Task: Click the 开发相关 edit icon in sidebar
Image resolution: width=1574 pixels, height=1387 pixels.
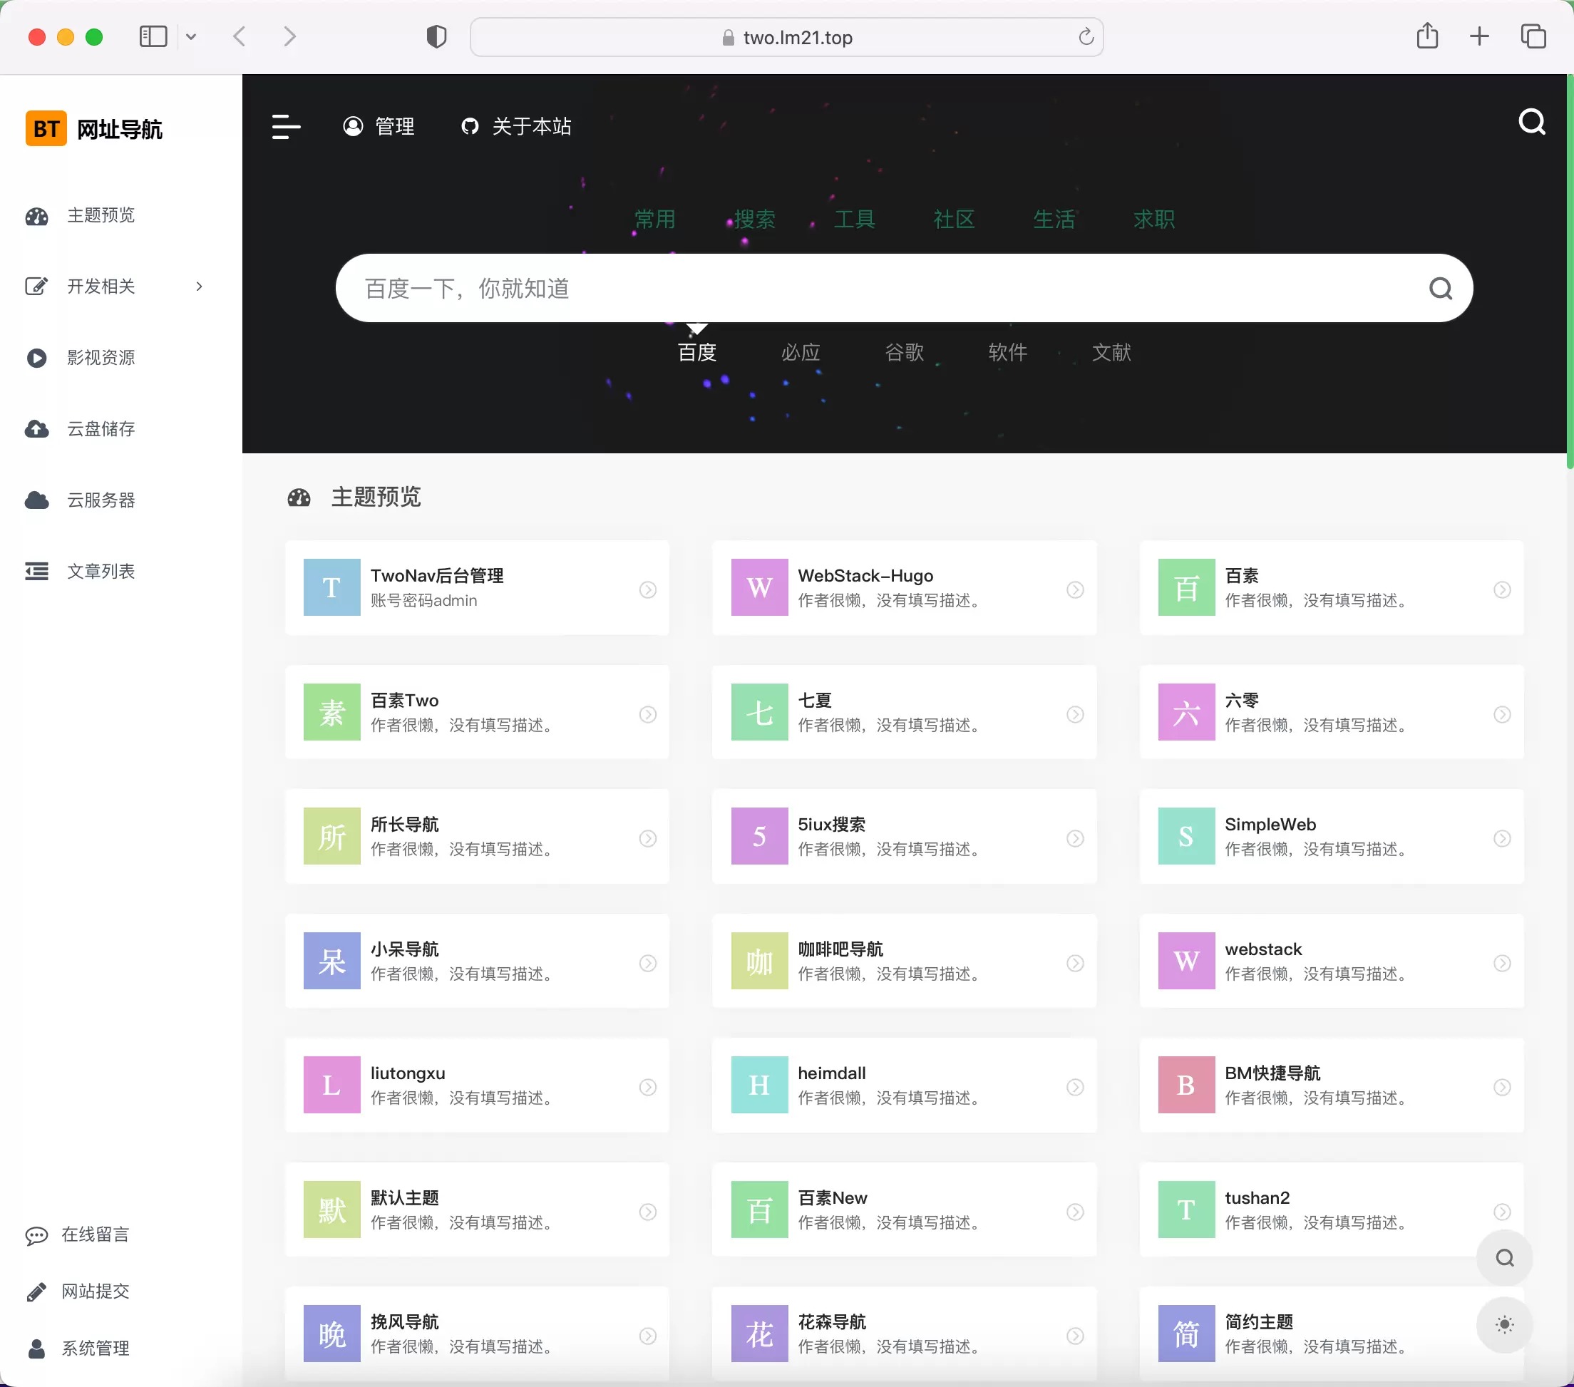Action: [36, 287]
